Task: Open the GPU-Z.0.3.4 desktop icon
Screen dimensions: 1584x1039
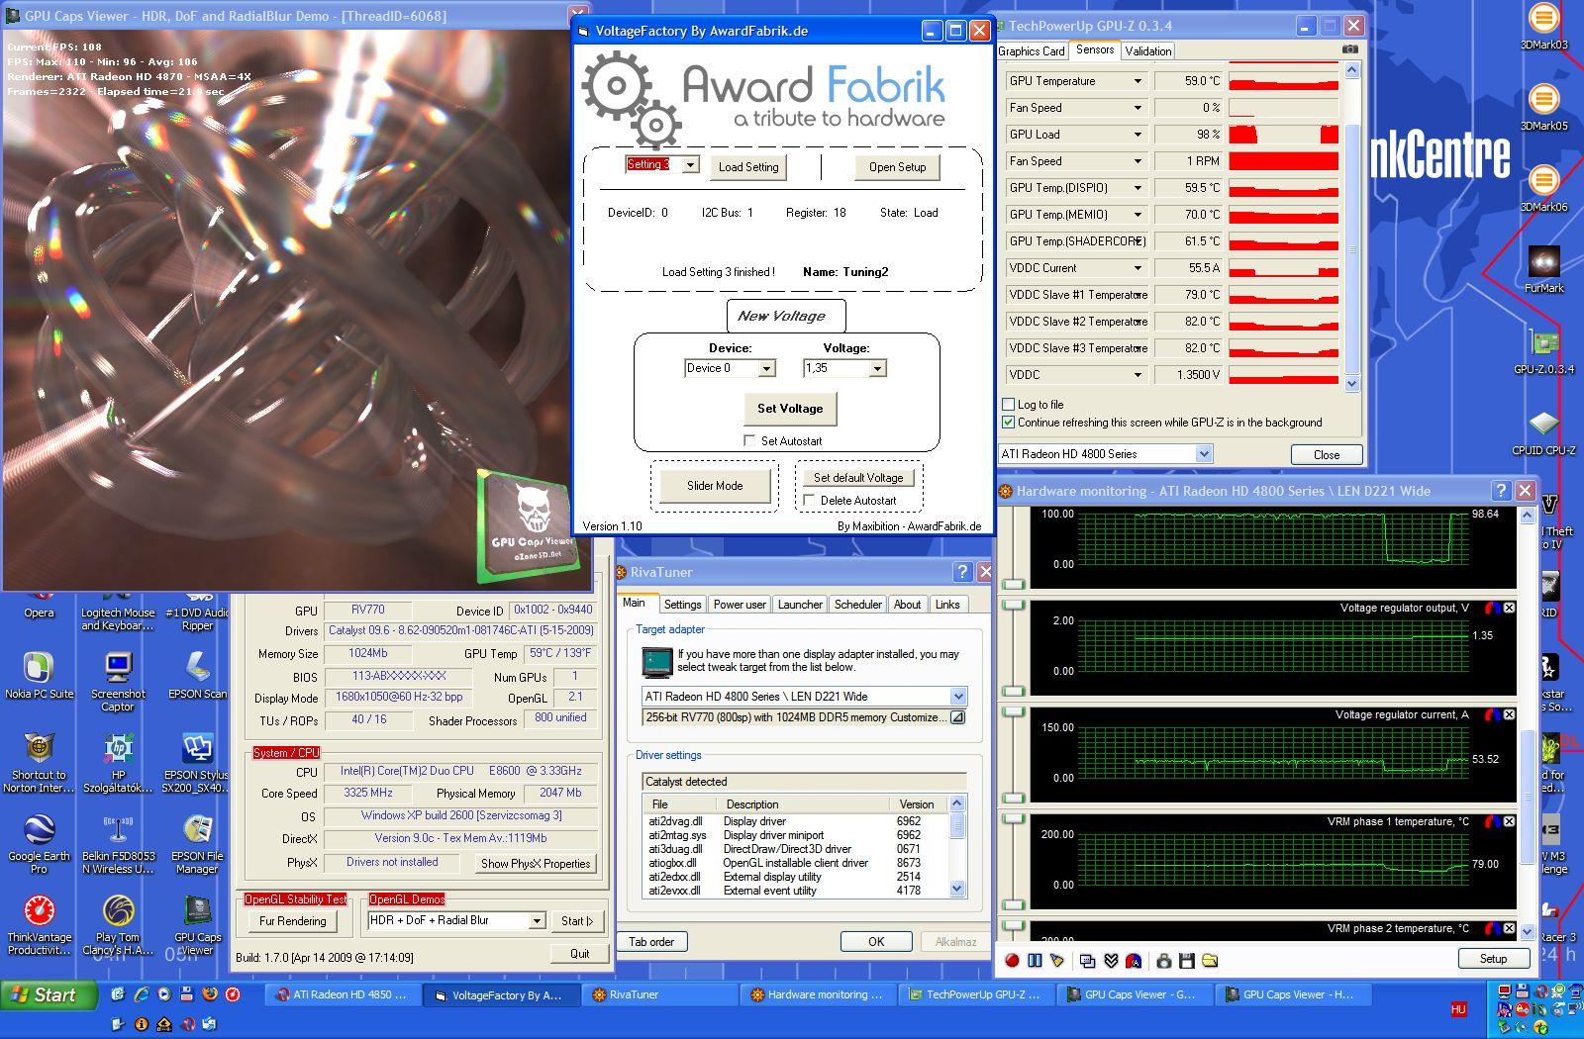Action: (x=1543, y=351)
